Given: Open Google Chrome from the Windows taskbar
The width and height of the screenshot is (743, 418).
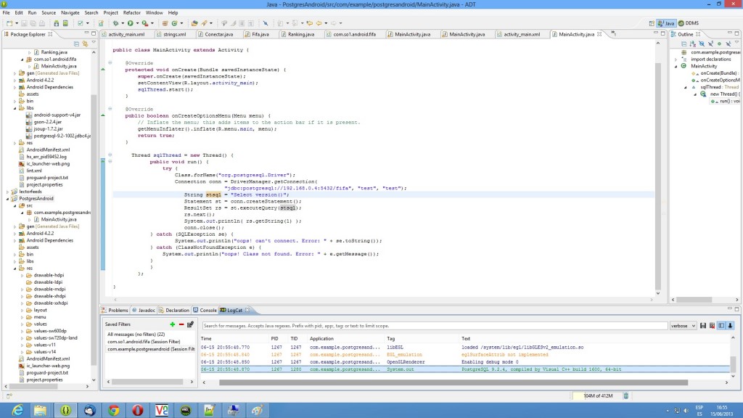Looking at the screenshot, I should pyautogui.click(x=114, y=410).
